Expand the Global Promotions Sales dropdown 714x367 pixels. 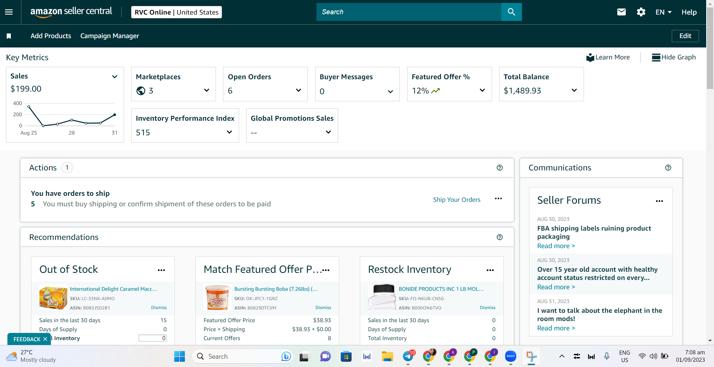(328, 132)
